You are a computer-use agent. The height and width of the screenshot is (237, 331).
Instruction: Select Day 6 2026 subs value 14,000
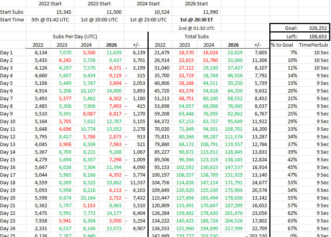pyautogui.click(x=111, y=91)
